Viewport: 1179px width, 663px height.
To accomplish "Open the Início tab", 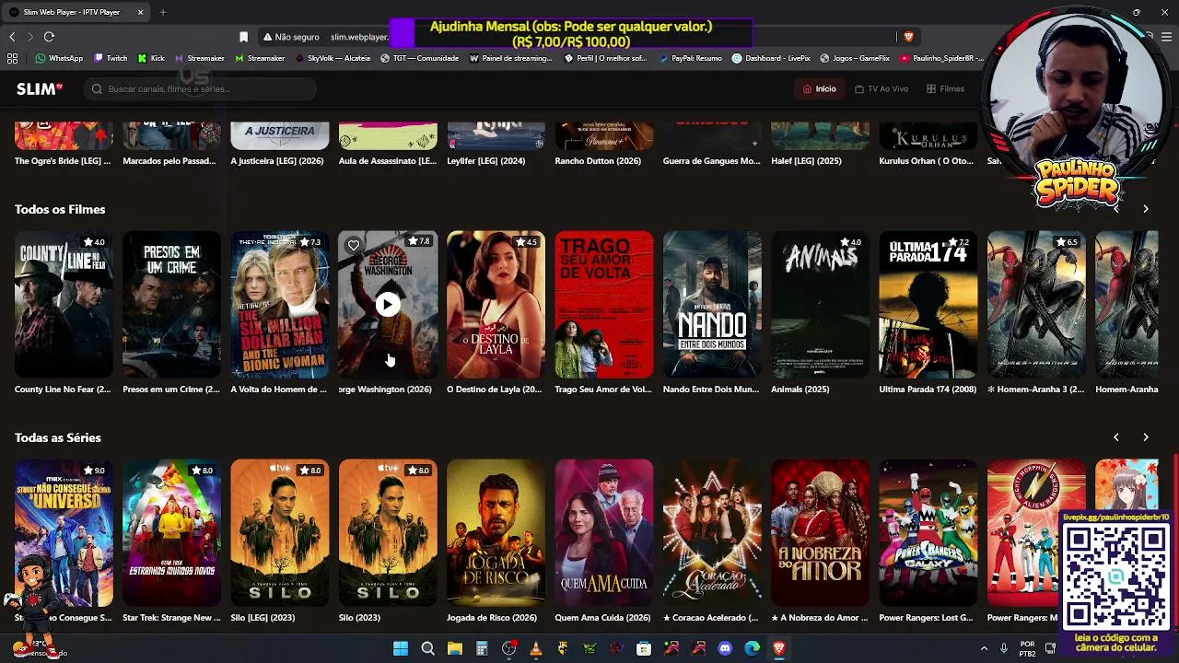I will point(819,89).
